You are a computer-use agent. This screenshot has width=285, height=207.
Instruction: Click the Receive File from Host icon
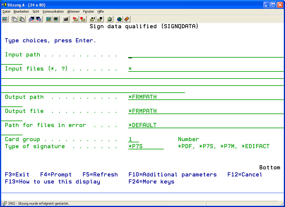coord(39,19)
